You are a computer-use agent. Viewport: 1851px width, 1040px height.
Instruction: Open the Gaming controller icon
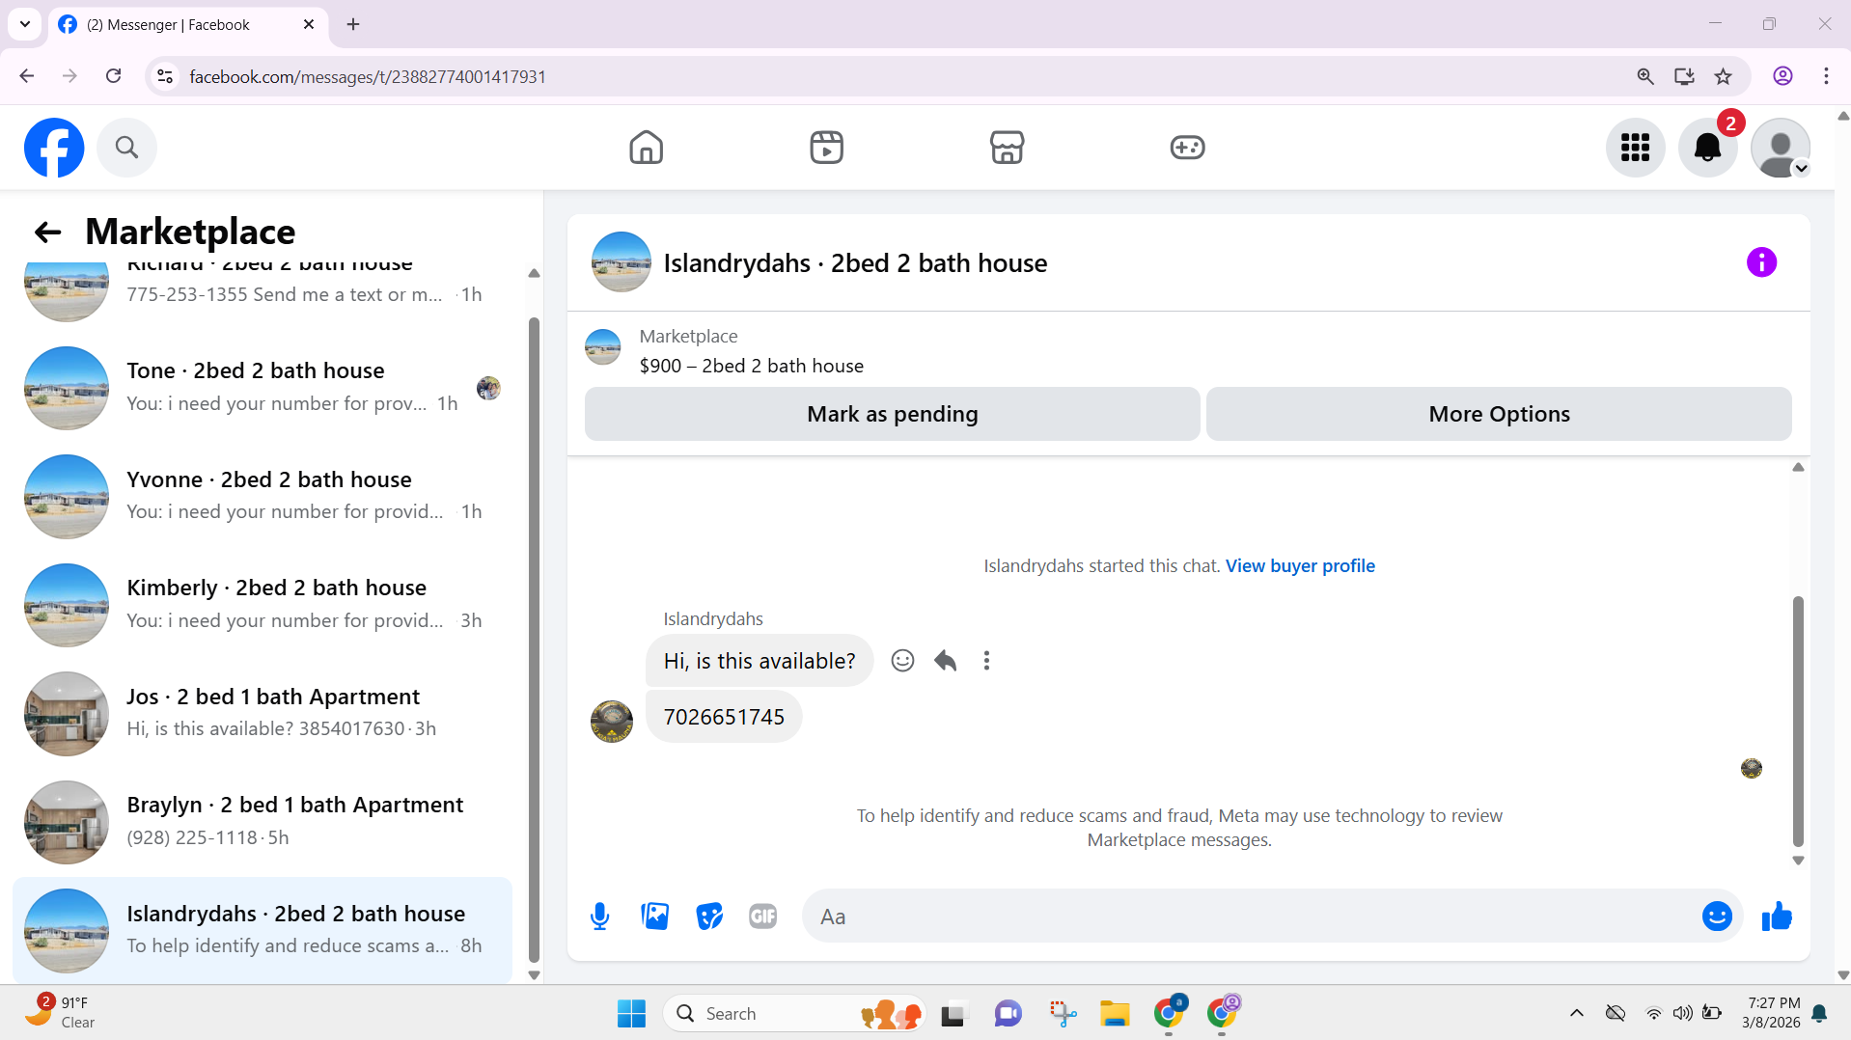(1187, 148)
